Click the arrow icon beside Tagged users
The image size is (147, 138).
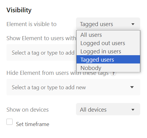click(133, 24)
